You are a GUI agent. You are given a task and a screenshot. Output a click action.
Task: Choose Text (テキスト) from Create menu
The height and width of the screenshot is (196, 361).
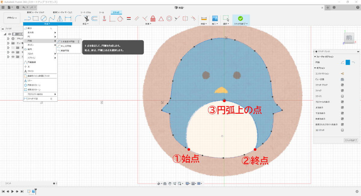pyautogui.click(x=40, y=71)
